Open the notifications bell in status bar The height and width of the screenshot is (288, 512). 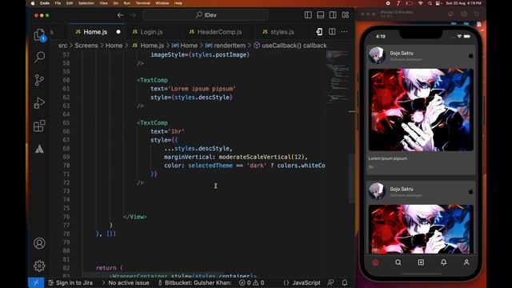(345, 282)
